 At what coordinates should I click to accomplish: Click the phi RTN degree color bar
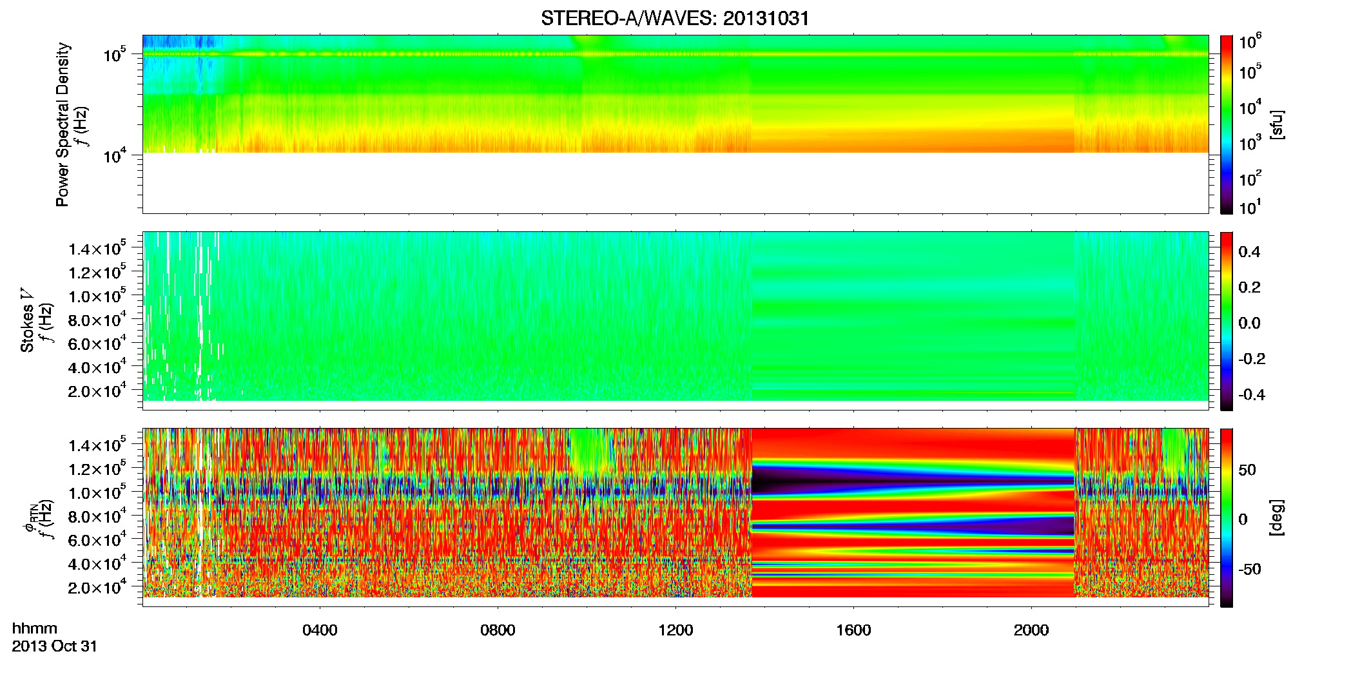(1227, 517)
